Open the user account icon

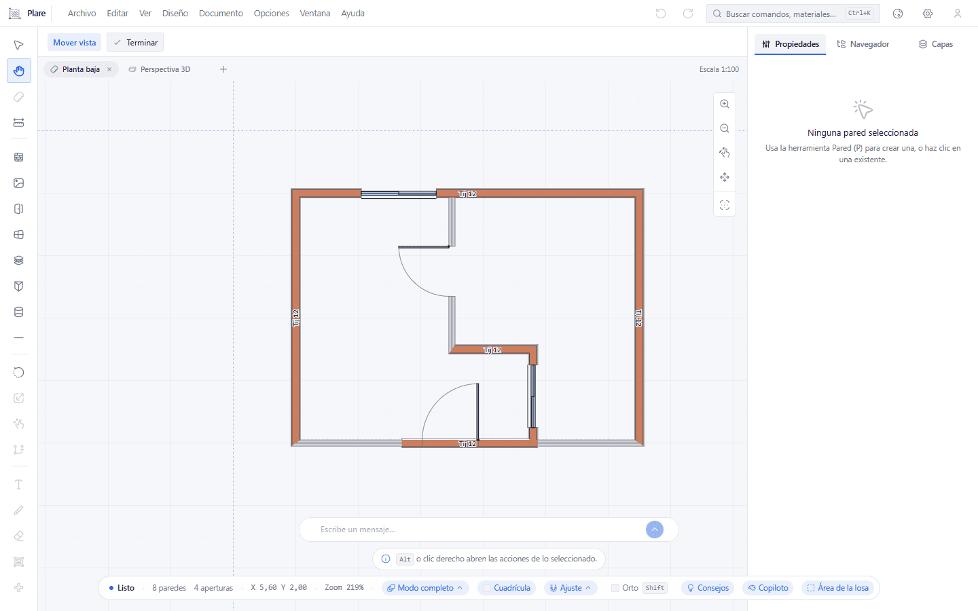(958, 14)
